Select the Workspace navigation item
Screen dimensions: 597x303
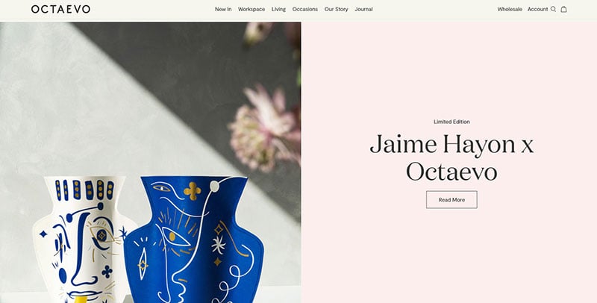click(x=251, y=9)
